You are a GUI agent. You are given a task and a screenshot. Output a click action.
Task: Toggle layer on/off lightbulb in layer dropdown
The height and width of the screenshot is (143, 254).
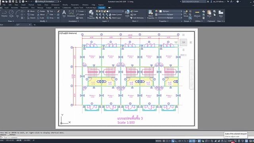pos(97,12)
